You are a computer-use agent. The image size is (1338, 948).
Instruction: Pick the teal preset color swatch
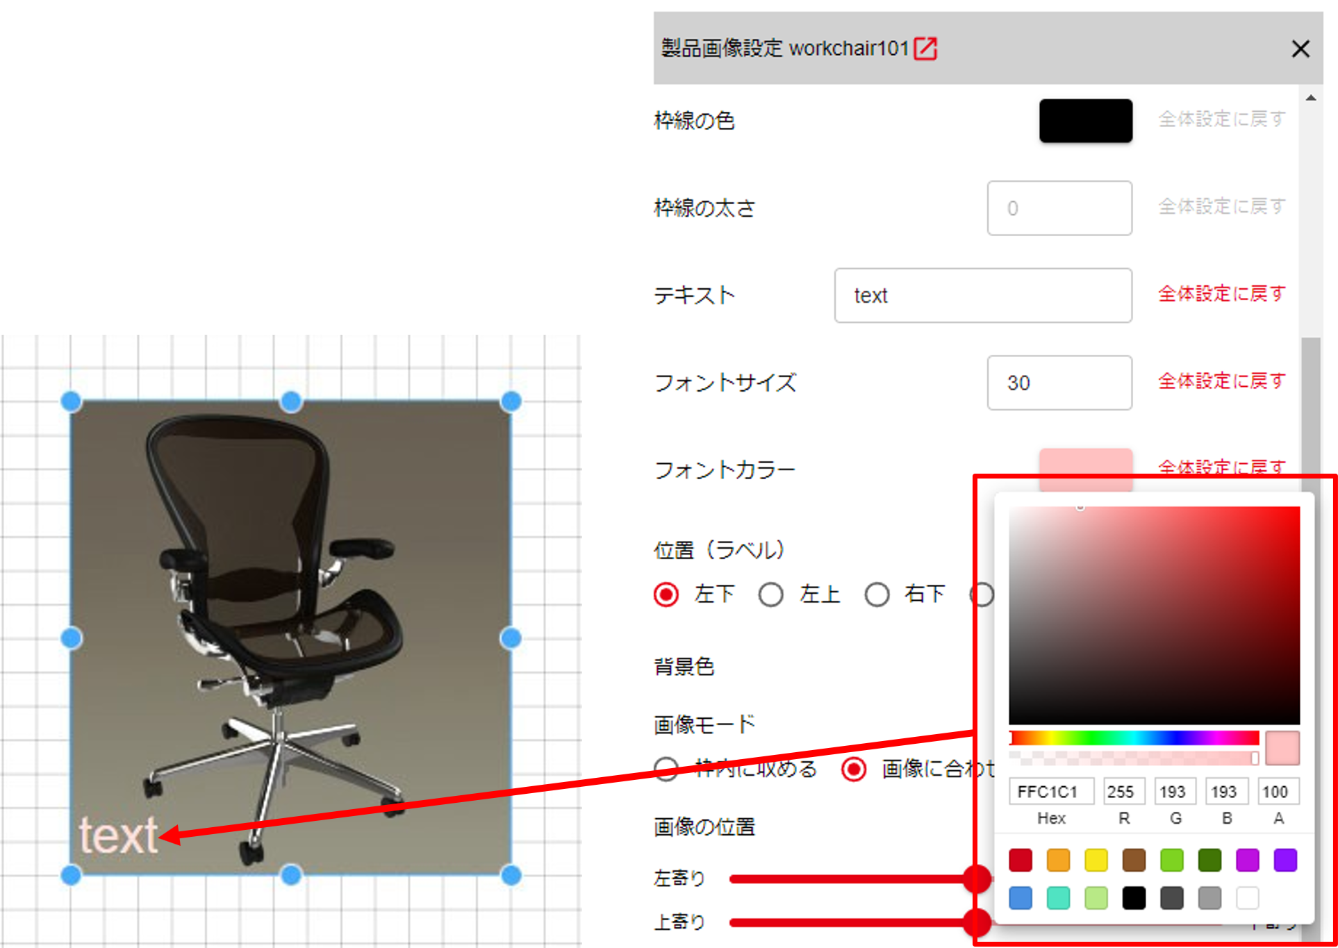click(x=1058, y=897)
